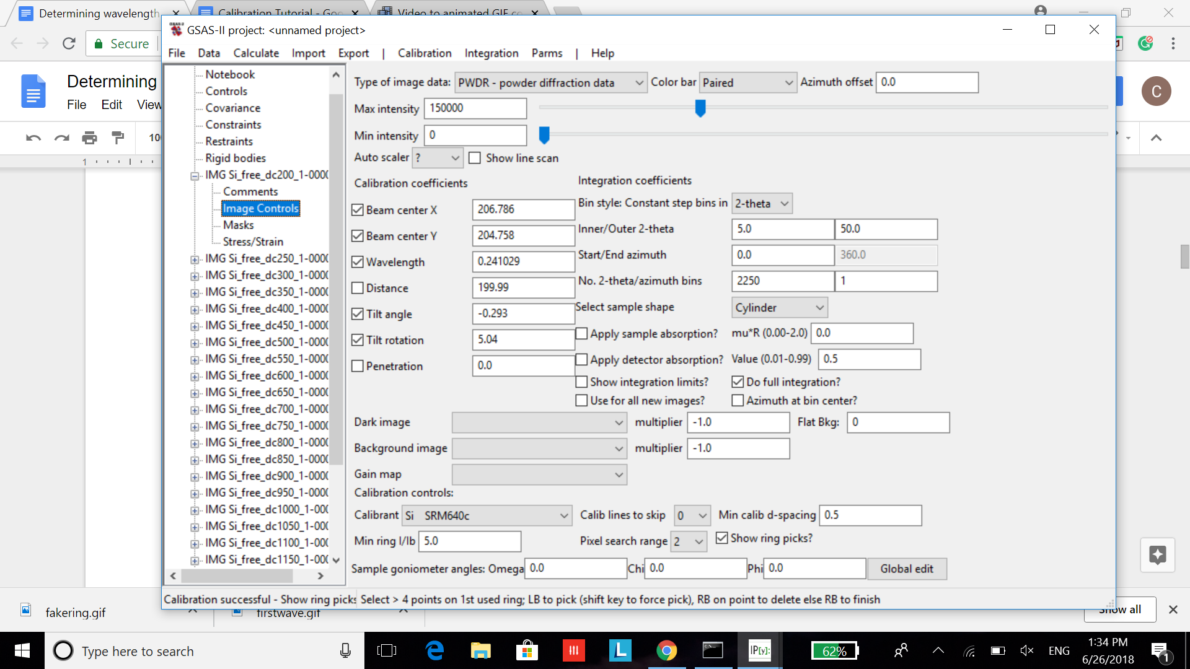Viewport: 1190px width, 669px height.
Task: Collapse the Docs toolbar with up chevron
Action: (x=1156, y=138)
